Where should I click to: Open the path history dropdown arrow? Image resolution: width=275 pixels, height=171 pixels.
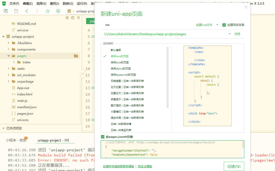tap(230, 34)
